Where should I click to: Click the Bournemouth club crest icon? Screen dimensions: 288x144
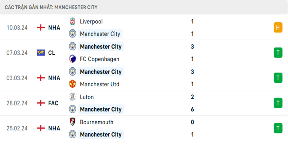73,122
